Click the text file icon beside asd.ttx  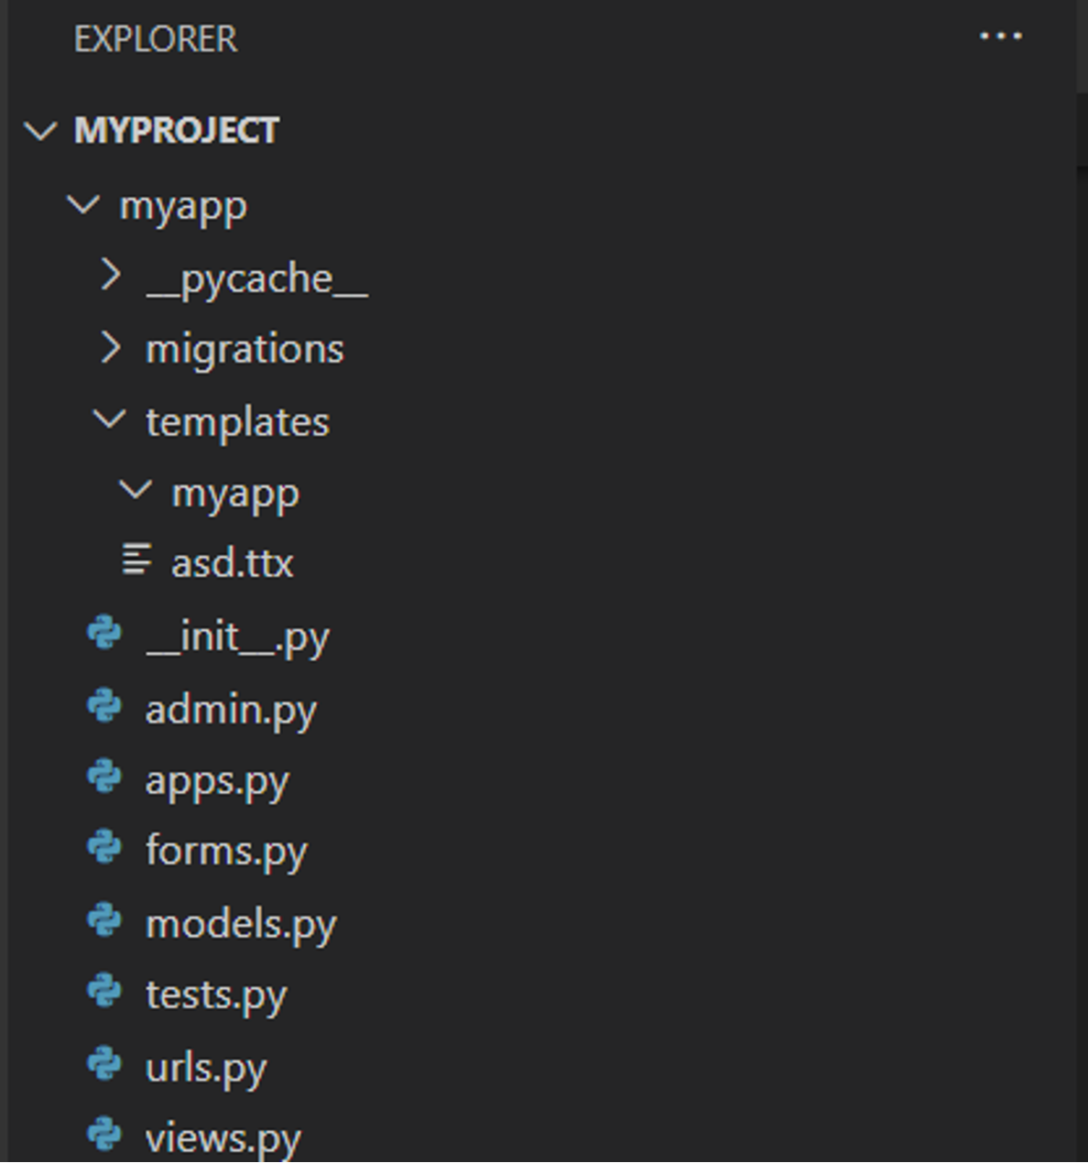point(136,560)
